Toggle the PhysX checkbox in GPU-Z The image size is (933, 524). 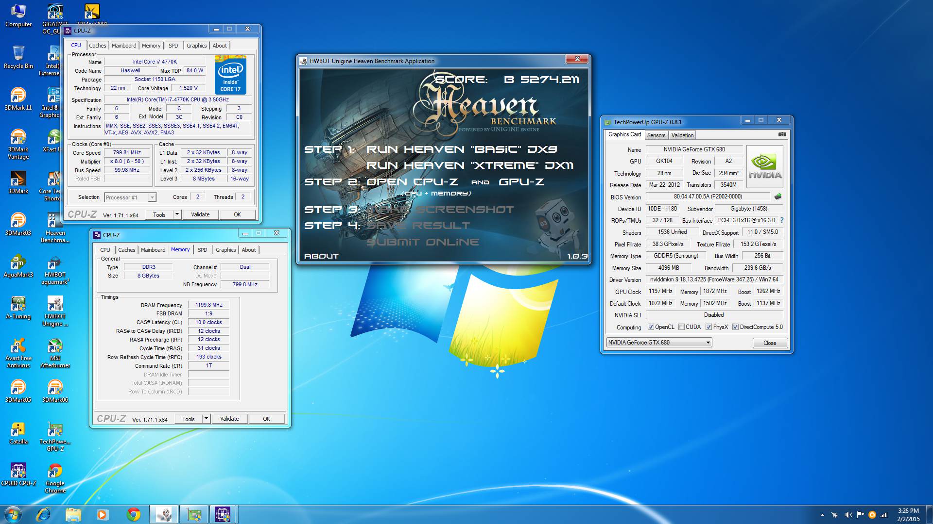click(x=708, y=327)
